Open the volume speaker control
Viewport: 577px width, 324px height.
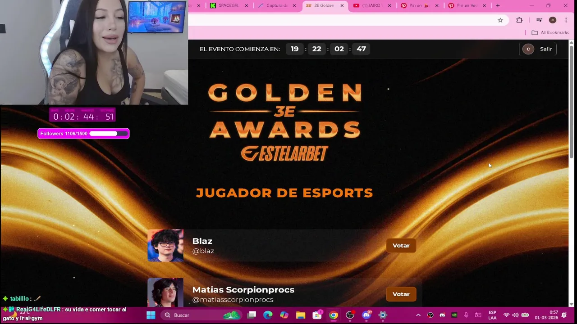coord(515,315)
